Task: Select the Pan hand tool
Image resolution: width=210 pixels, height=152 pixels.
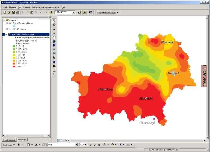Action: (x=54, y=37)
